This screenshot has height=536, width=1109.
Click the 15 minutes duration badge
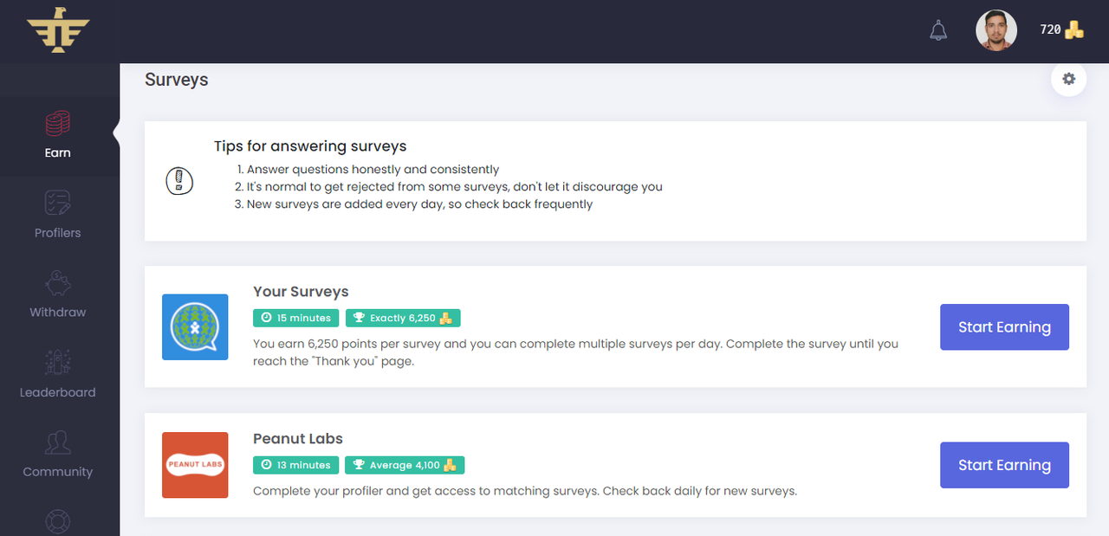pos(296,318)
